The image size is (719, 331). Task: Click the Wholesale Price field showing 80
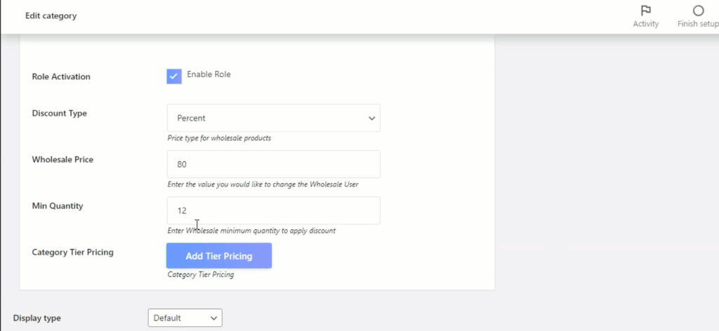273,164
